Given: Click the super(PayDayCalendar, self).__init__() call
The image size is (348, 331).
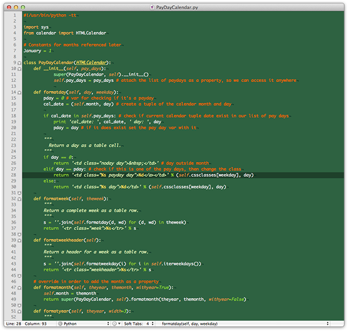Looking at the screenshot, I should (101, 75).
